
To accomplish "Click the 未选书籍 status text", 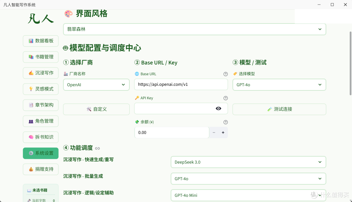I will 40,190.
